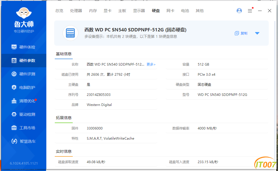This screenshot has height=171, width=278.
Task: Switch to the 网卡 tab
Action: (170, 11)
